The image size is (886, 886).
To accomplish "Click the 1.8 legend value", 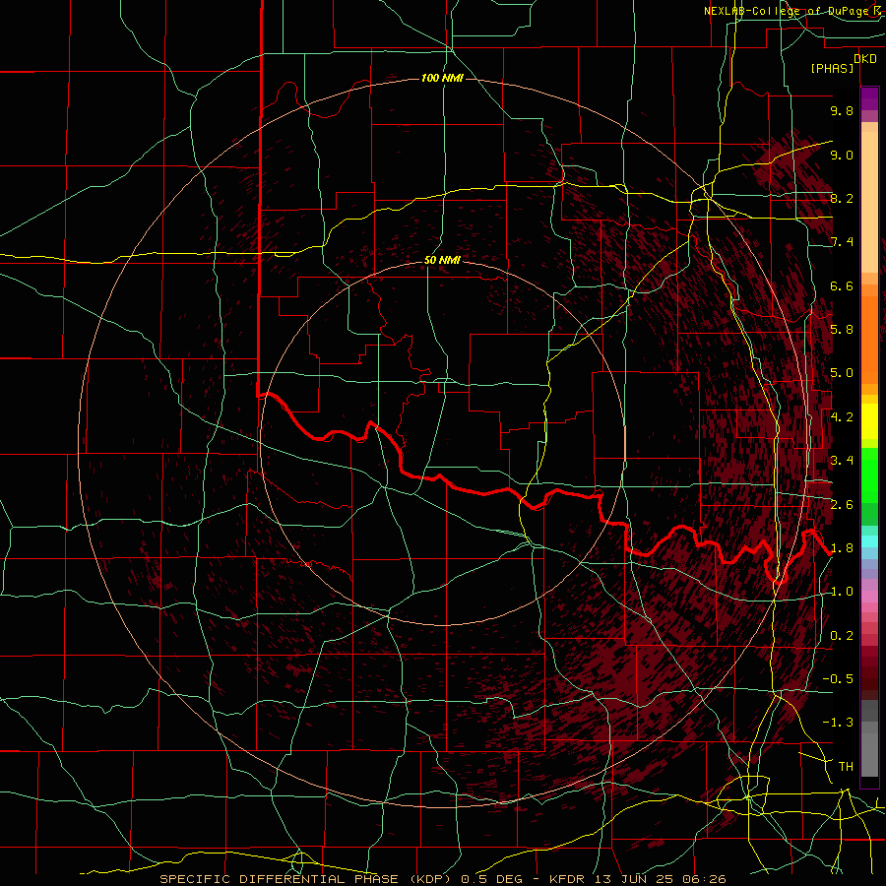I will [842, 548].
